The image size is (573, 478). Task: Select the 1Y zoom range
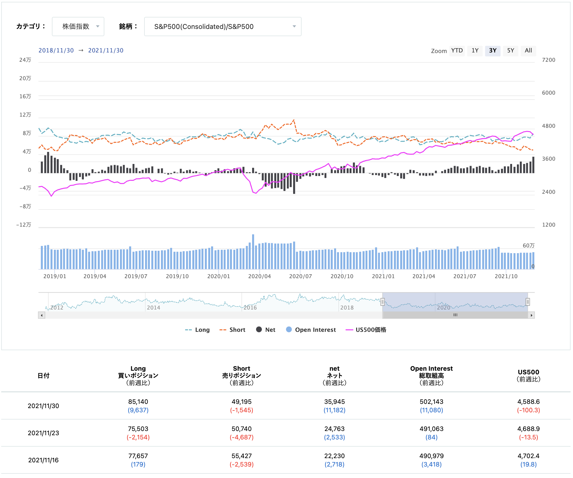[x=475, y=51]
